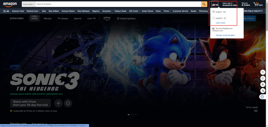Screen dimensions: 268x127
Task: Click the apps grid sidebar icon
Action: pos(262,91)
